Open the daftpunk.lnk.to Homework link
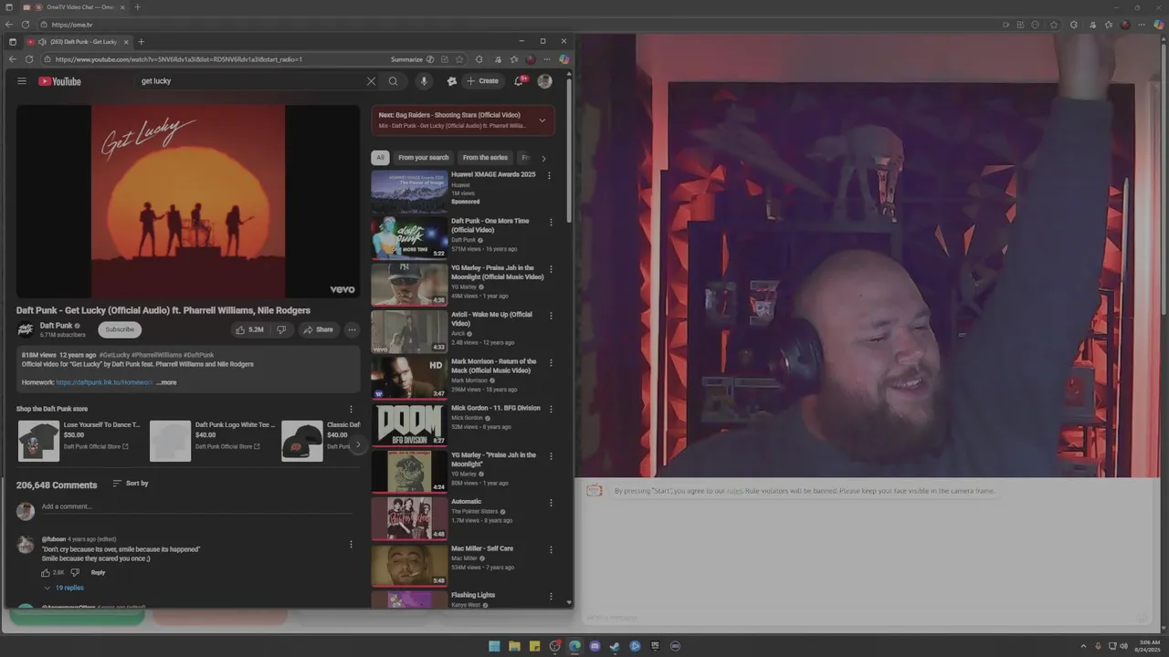 coord(104,382)
